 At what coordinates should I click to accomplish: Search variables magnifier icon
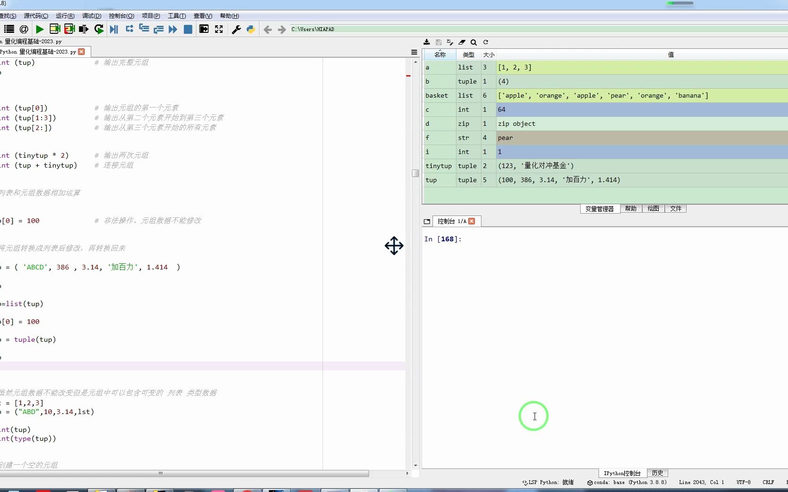[473, 42]
